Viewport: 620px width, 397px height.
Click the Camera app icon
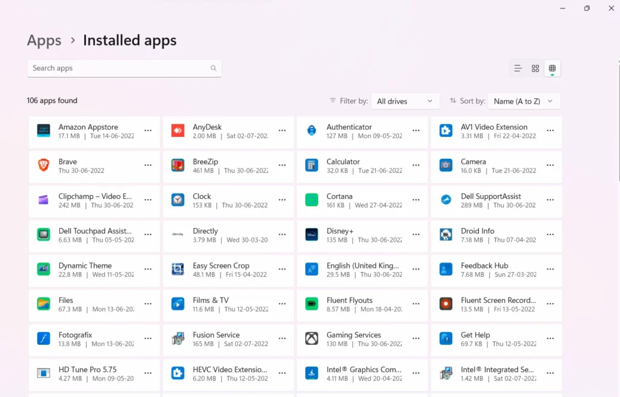click(446, 165)
